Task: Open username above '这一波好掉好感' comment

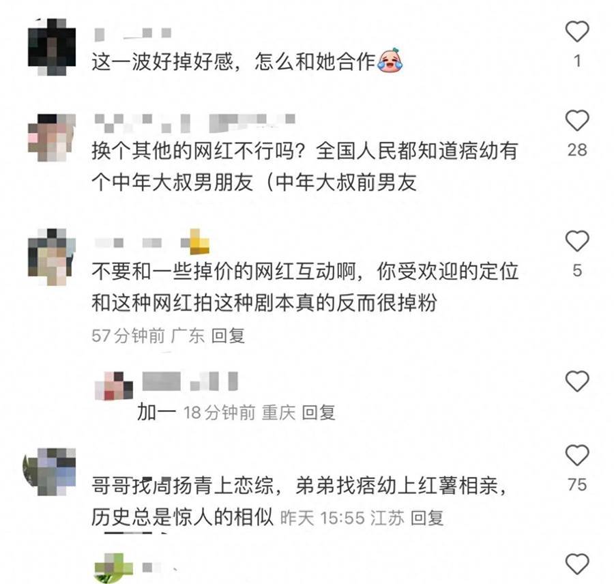Action: pyautogui.click(x=133, y=34)
